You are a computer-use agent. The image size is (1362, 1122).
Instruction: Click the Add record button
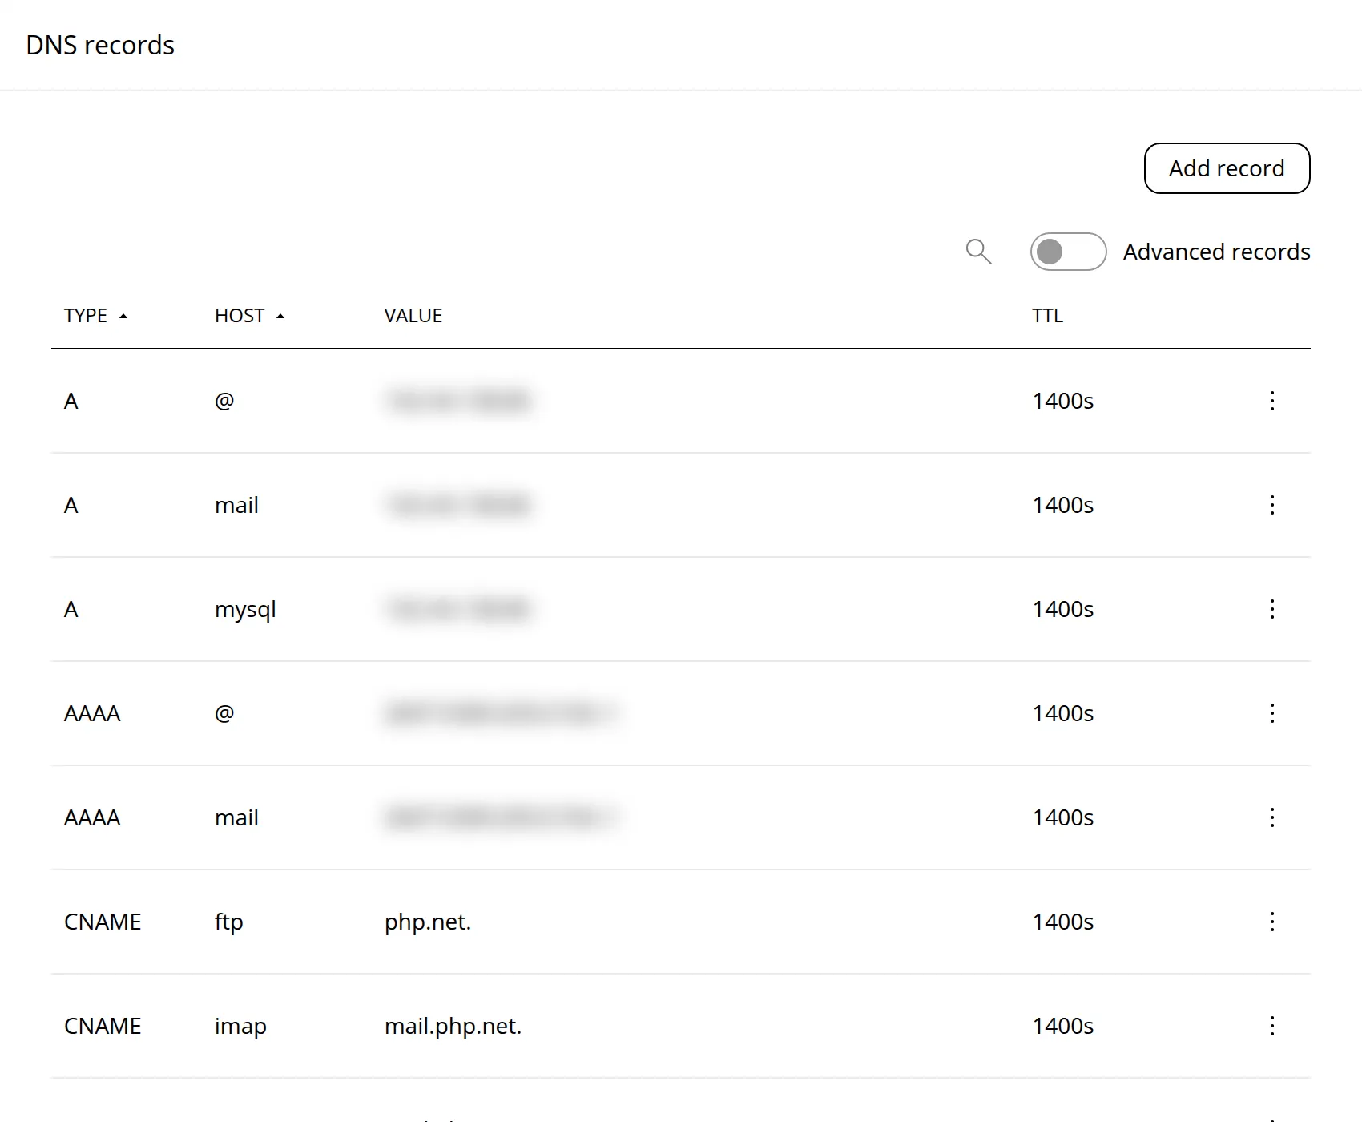pyautogui.click(x=1227, y=168)
